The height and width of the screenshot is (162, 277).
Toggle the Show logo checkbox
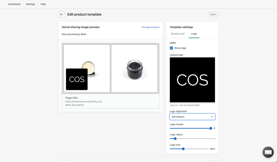pyautogui.click(x=171, y=48)
